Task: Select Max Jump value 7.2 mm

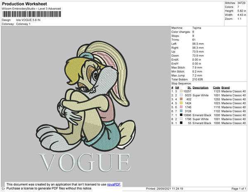Action: click(x=197, y=75)
